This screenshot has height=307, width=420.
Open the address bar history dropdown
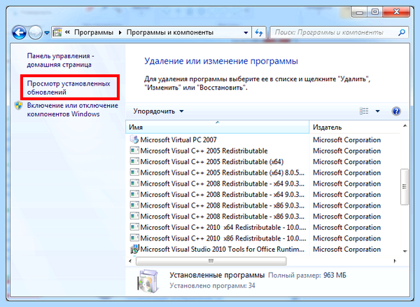click(246, 33)
